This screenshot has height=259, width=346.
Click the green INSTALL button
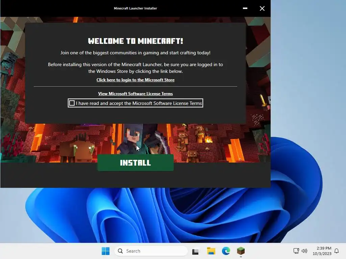[x=135, y=163]
